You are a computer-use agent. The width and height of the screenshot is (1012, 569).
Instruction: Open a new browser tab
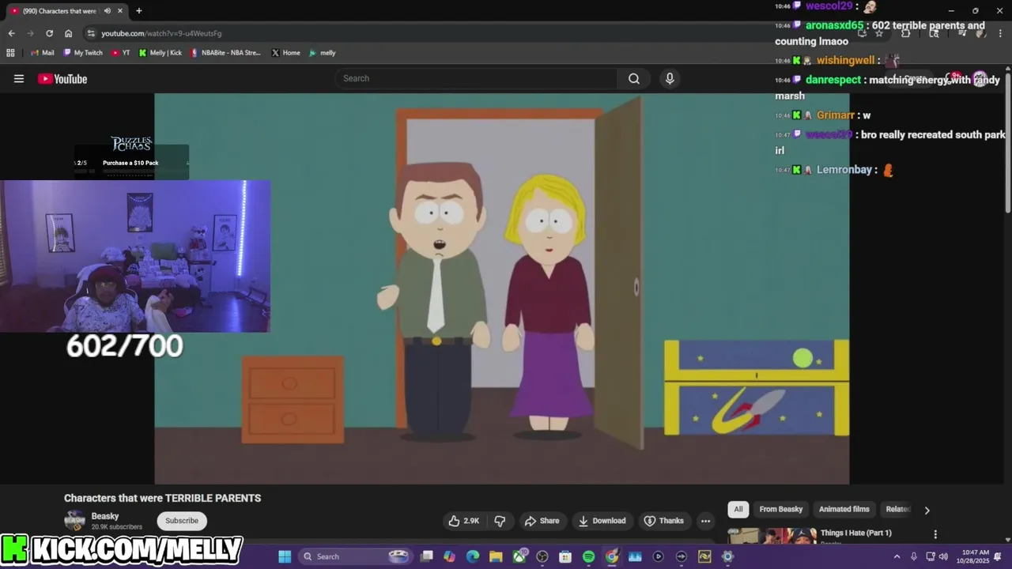[x=138, y=11]
